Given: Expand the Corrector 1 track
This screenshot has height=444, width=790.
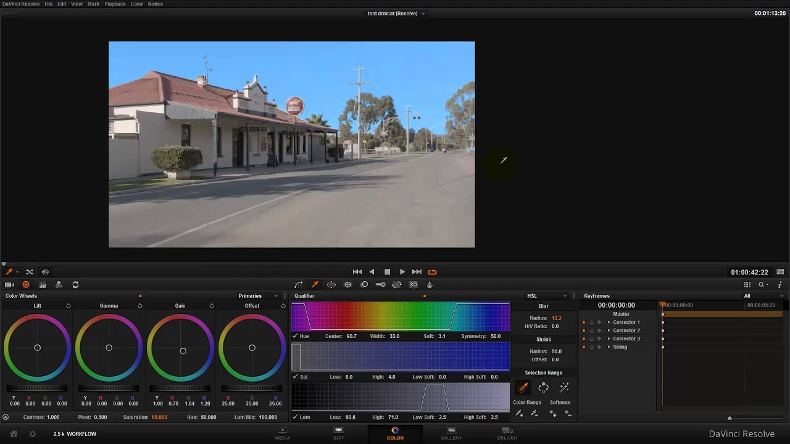Looking at the screenshot, I should click(x=609, y=322).
